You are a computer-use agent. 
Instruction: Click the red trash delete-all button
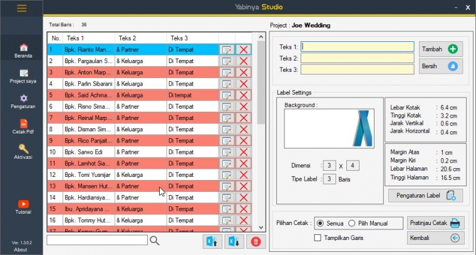point(256,241)
